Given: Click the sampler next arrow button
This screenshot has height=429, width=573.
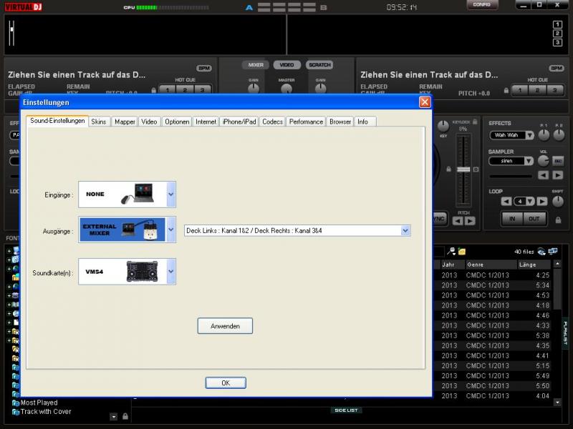Looking at the screenshot, I should pyautogui.click(x=557, y=175).
